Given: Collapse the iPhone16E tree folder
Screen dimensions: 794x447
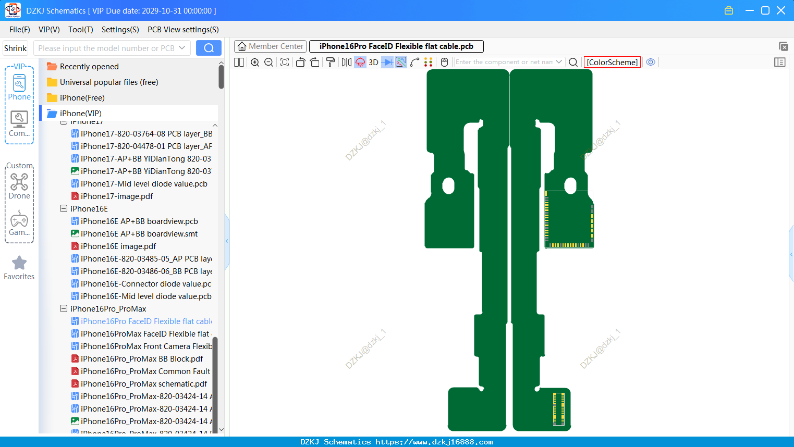Looking at the screenshot, I should (x=64, y=208).
